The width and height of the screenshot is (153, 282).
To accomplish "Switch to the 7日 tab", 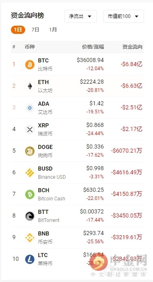I will click(x=35, y=30).
